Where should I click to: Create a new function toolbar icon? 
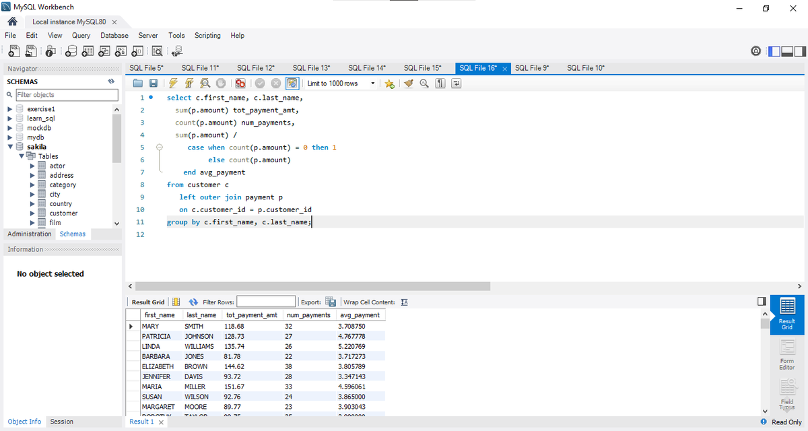(137, 51)
